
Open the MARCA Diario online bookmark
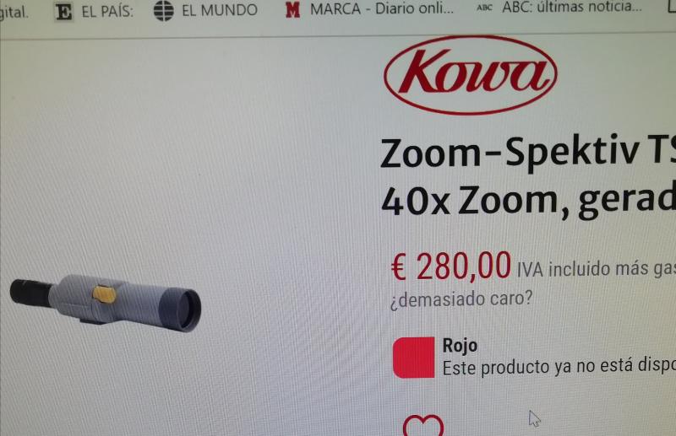pos(369,8)
